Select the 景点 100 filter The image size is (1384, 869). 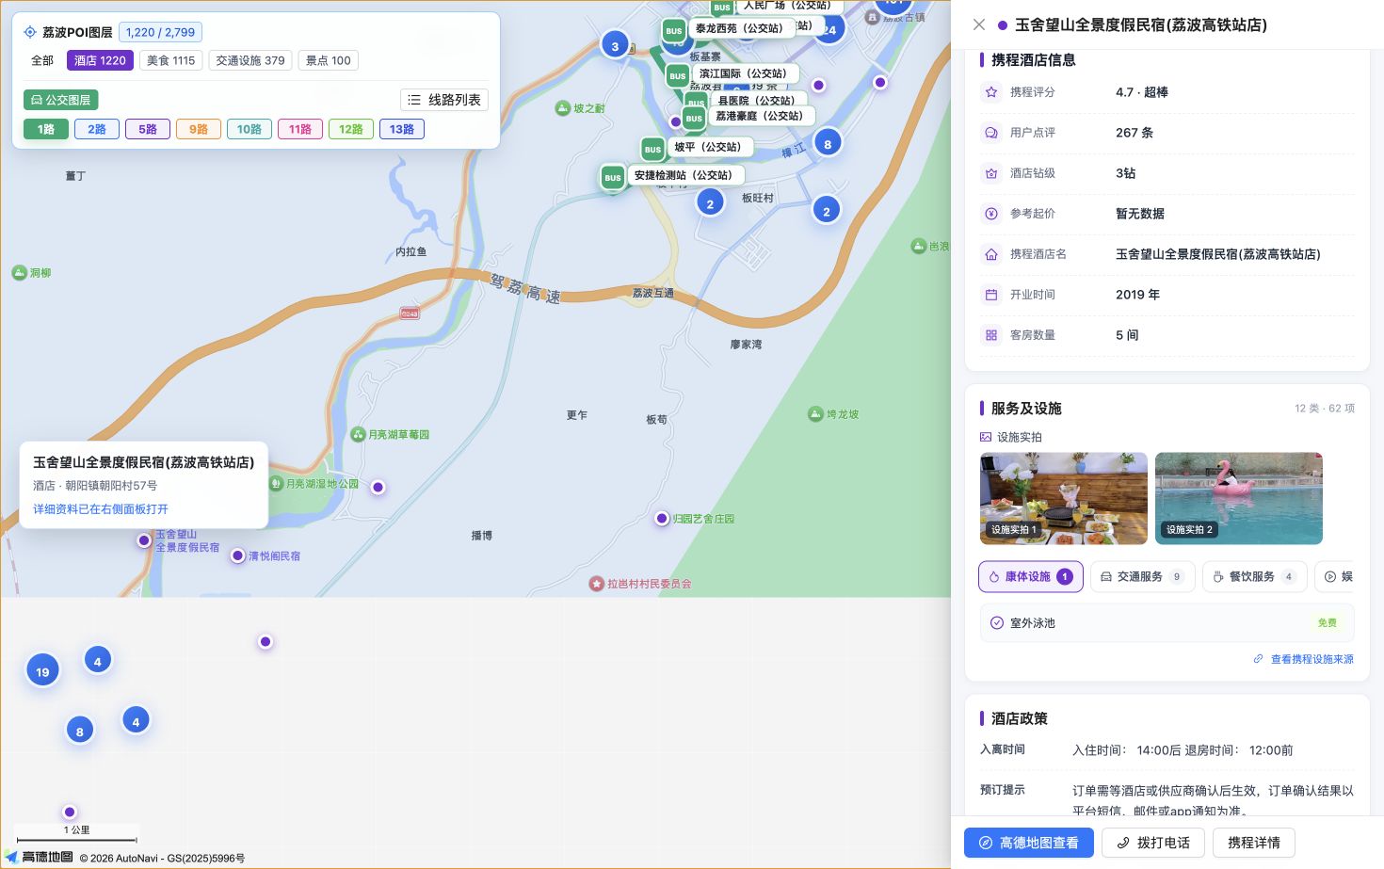(x=329, y=60)
